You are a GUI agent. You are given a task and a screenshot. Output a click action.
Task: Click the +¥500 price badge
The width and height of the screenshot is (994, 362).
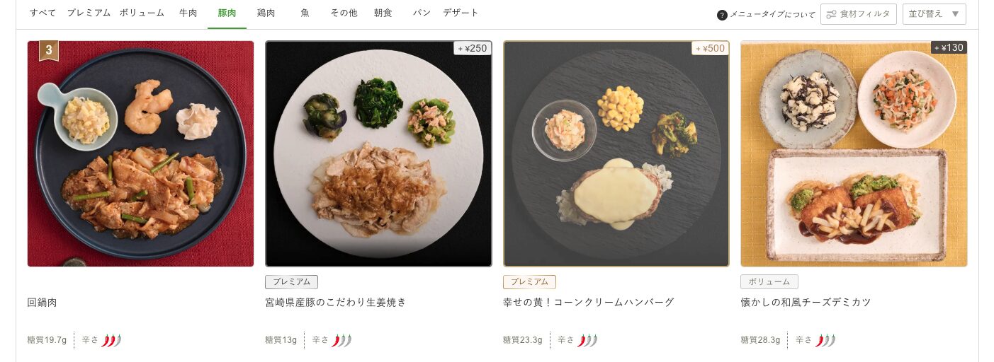point(710,48)
